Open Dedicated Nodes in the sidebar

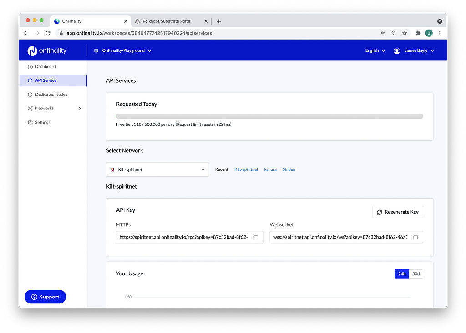click(51, 94)
